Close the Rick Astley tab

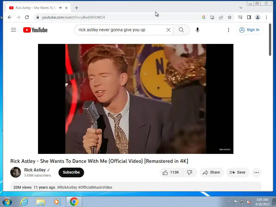click(66, 8)
